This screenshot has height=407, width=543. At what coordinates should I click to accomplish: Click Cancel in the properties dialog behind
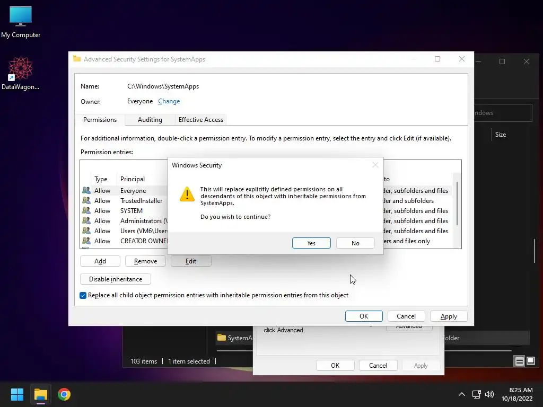pyautogui.click(x=378, y=366)
